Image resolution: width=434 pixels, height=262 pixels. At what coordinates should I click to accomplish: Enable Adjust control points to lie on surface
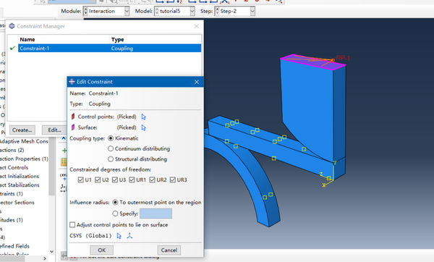tap(72, 225)
